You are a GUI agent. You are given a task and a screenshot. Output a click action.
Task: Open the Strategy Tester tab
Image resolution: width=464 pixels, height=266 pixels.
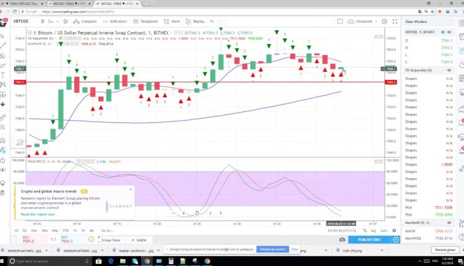click(111, 240)
